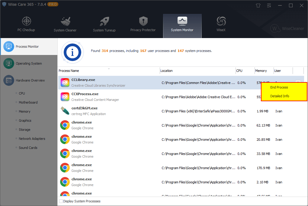Choose Detailed Info from context menu
The height and width of the screenshot is (206, 308).
pyautogui.click(x=280, y=96)
